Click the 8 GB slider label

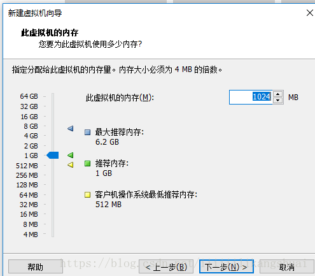click(x=31, y=126)
